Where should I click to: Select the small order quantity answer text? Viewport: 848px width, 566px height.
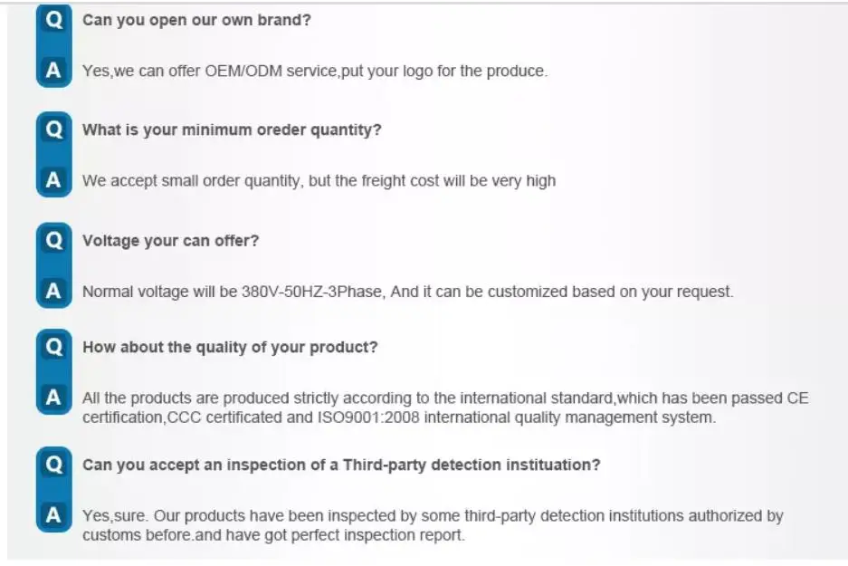coord(319,181)
